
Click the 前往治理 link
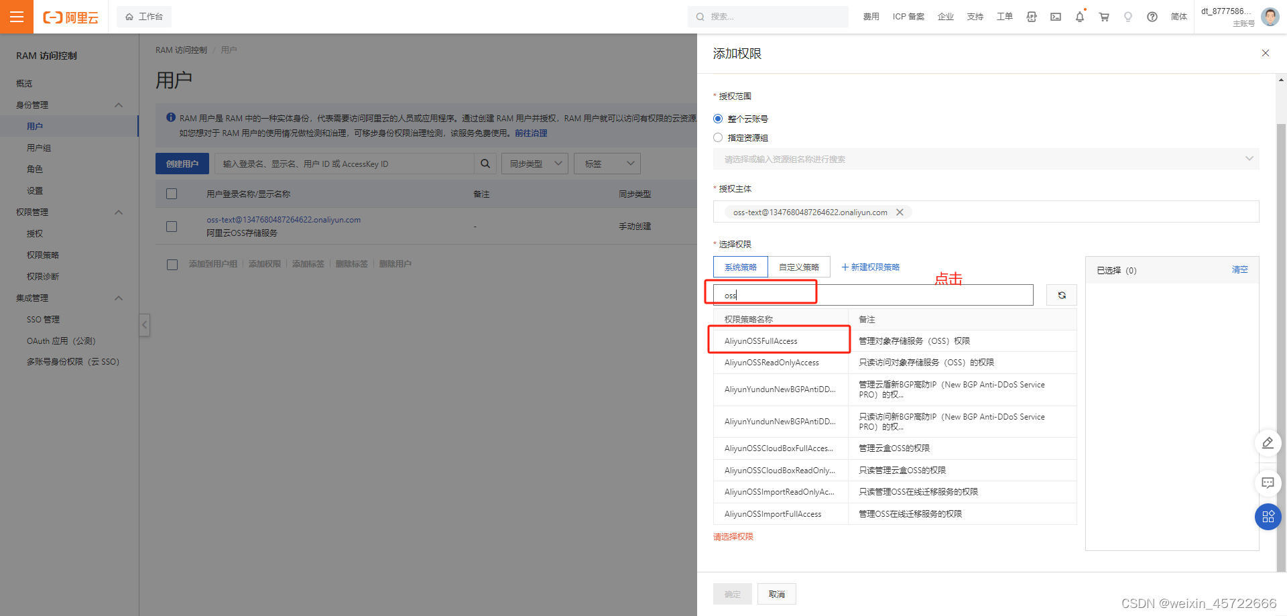tap(531, 133)
